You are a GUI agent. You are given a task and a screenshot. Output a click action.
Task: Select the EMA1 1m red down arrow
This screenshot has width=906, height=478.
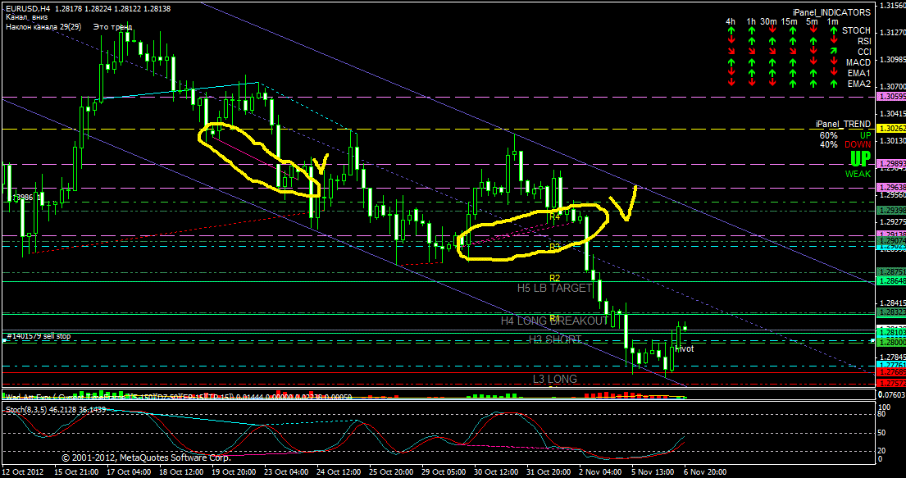[x=834, y=73]
